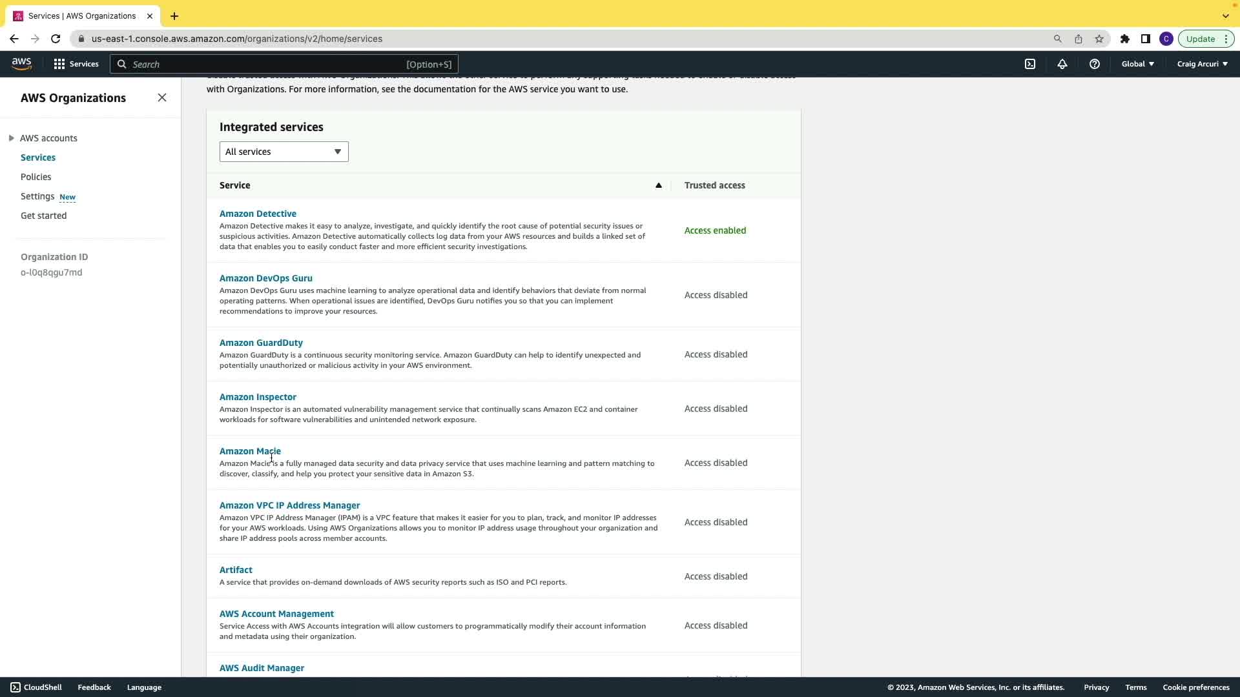Sort by the Service column arrow

[x=659, y=185]
